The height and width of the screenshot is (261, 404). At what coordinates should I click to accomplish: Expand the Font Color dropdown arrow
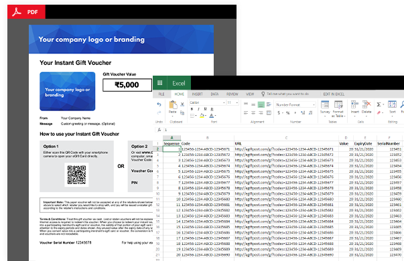(215, 116)
